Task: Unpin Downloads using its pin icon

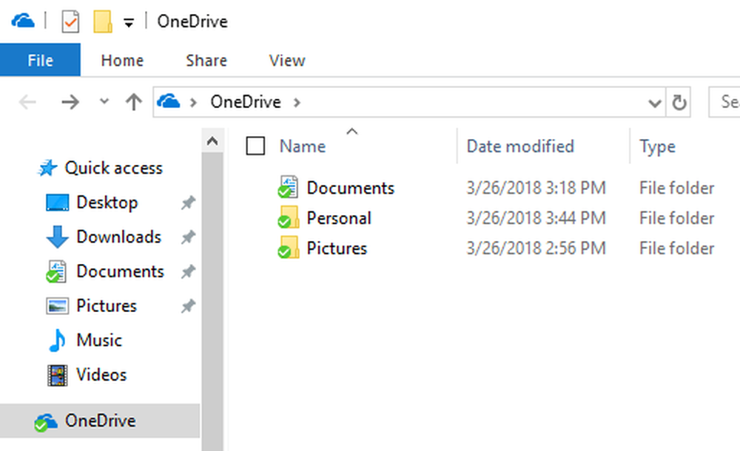Action: pos(188,237)
